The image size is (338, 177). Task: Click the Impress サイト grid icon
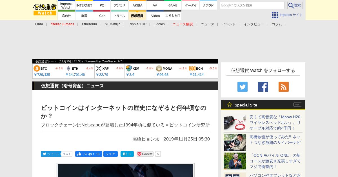tap(275, 15)
